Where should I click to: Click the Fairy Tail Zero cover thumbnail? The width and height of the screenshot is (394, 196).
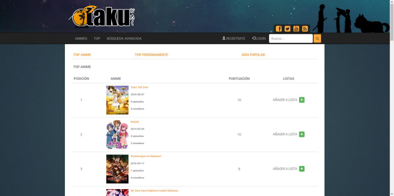coord(117,100)
